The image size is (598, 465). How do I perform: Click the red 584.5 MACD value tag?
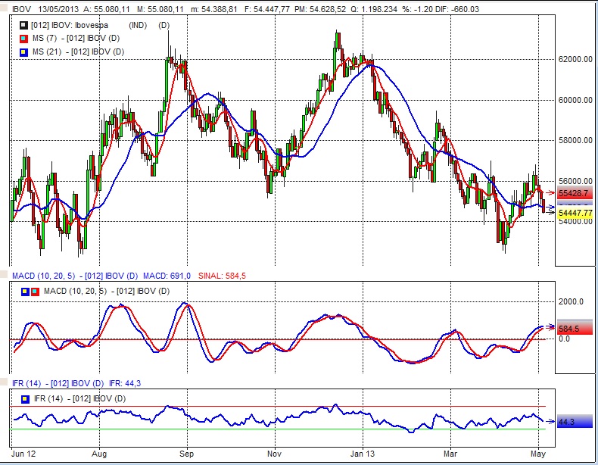coord(574,329)
